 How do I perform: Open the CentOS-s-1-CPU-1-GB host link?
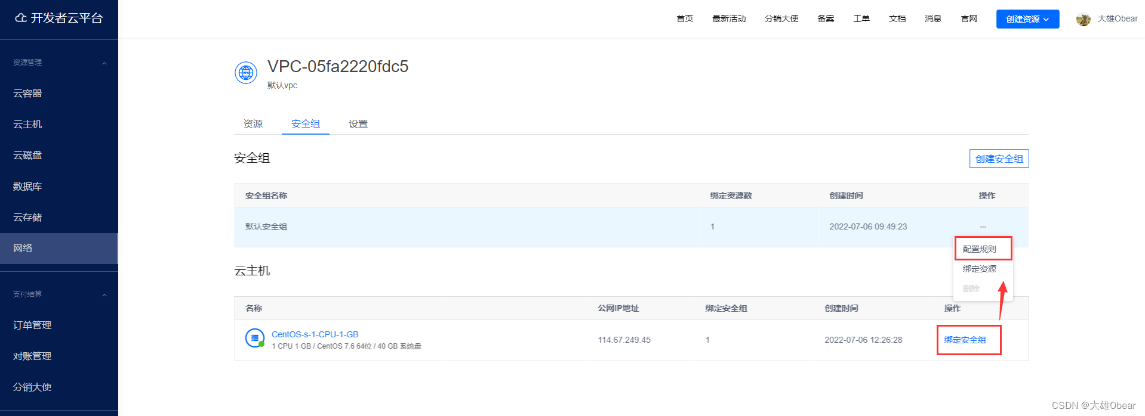pos(315,334)
